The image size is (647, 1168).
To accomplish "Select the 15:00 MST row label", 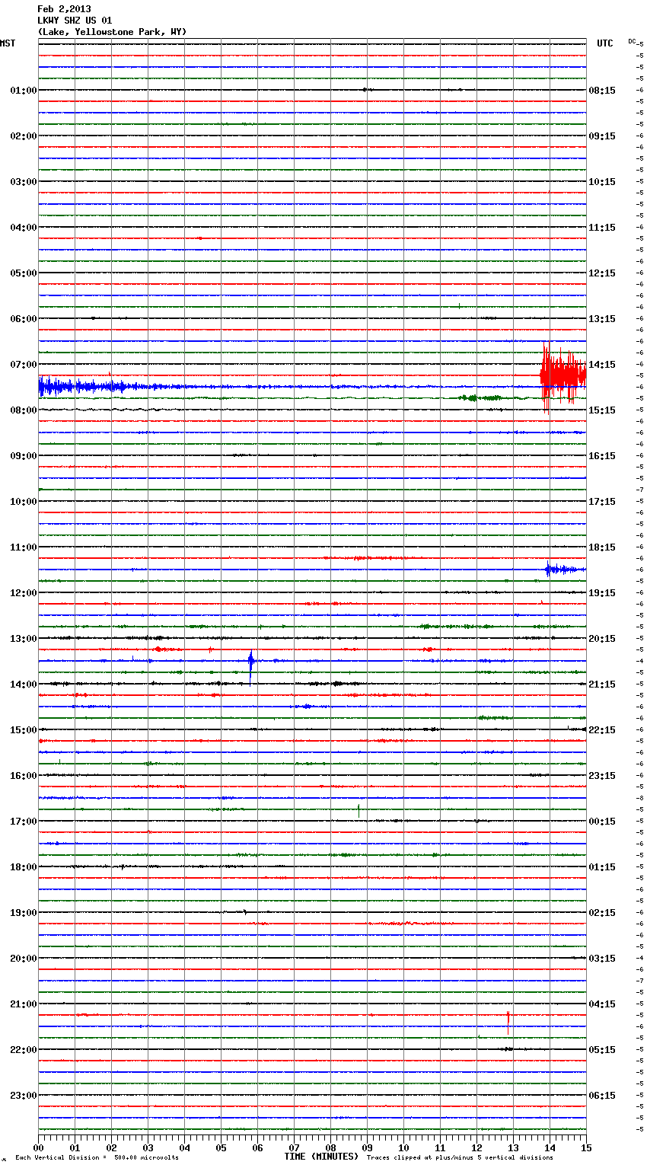I will point(24,730).
